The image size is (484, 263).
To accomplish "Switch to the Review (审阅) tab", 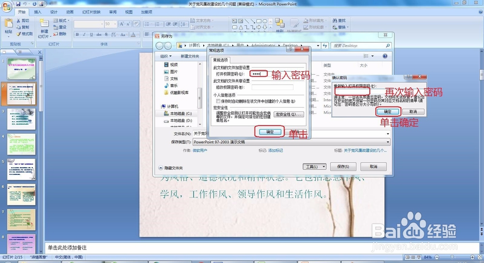I will 113,12.
